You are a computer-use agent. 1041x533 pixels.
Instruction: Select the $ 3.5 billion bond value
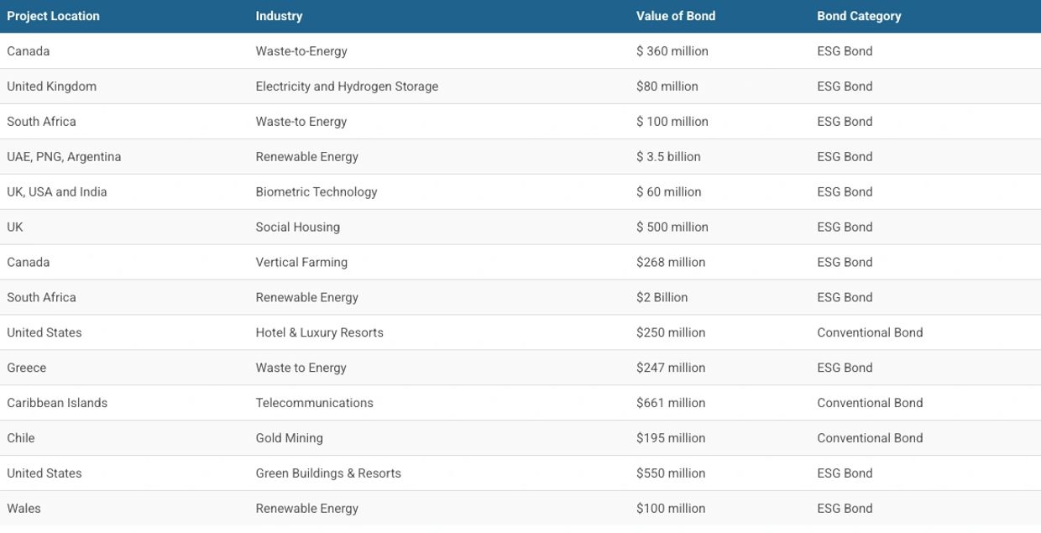(x=668, y=157)
